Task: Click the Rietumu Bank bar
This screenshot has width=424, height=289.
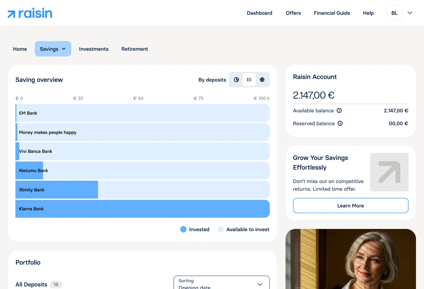Action: (x=143, y=171)
